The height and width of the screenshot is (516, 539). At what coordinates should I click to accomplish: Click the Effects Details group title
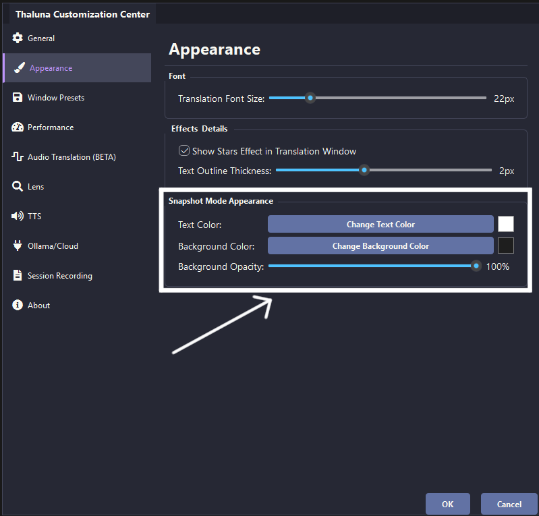[200, 129]
